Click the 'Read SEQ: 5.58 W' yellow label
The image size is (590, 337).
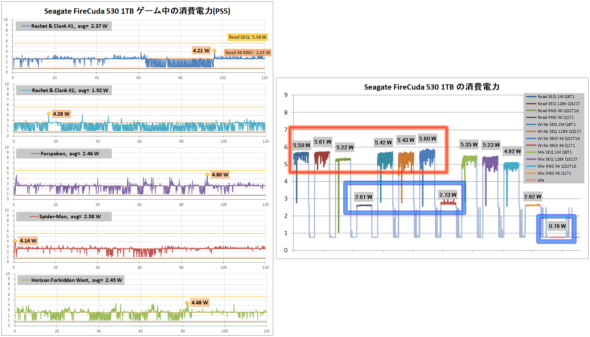click(x=248, y=37)
